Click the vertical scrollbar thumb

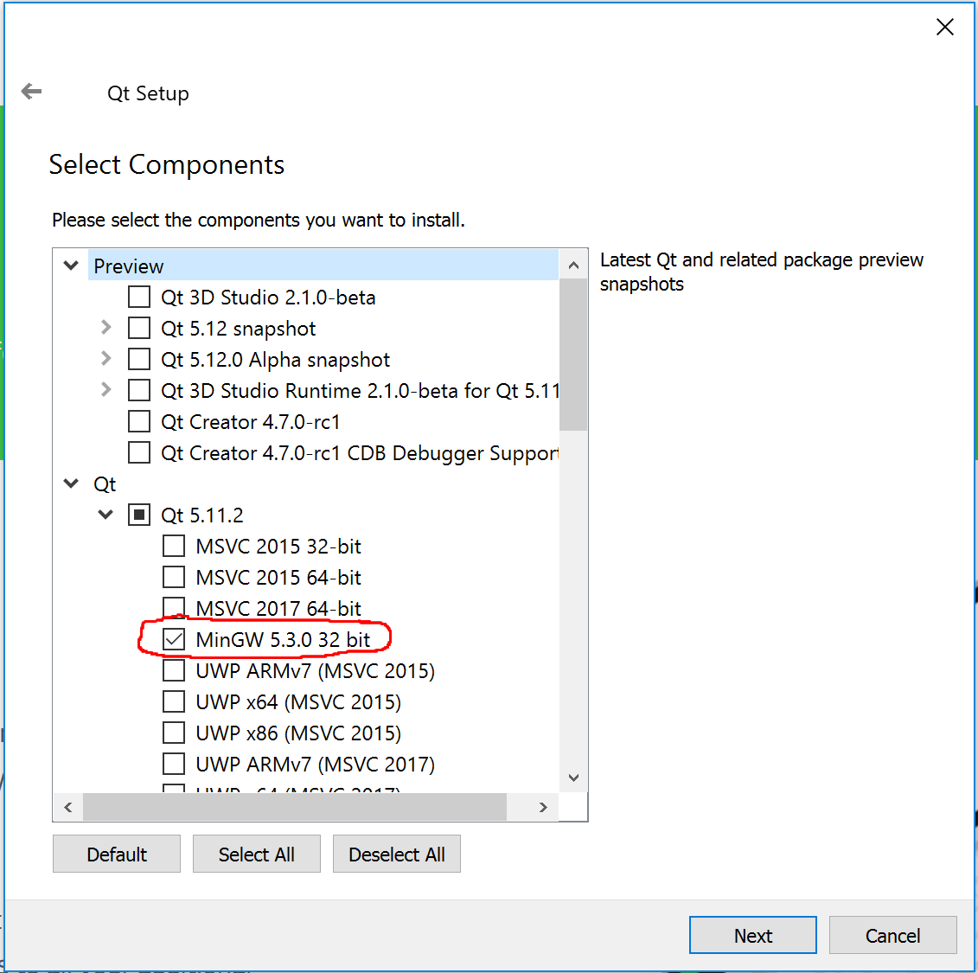point(573,355)
